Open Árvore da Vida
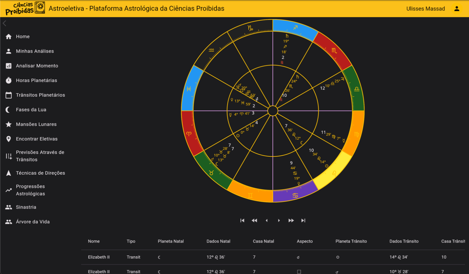Viewport: 469px width, 274px height. click(x=33, y=222)
